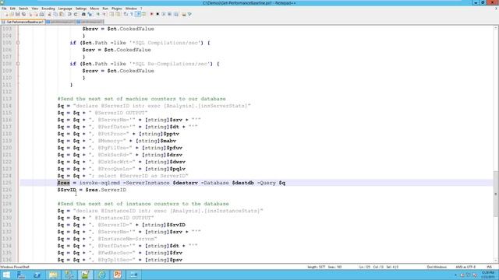Image resolution: width=499 pixels, height=280 pixels.
Task: Open the File menu
Action: click(x=4, y=9)
